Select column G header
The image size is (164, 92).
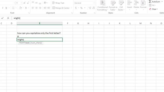[78, 23]
